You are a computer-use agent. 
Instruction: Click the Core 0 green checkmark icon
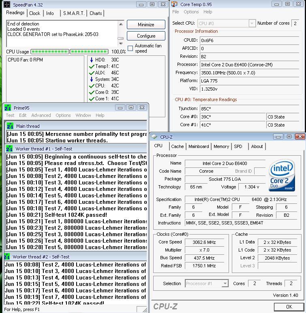[x=92, y=92]
